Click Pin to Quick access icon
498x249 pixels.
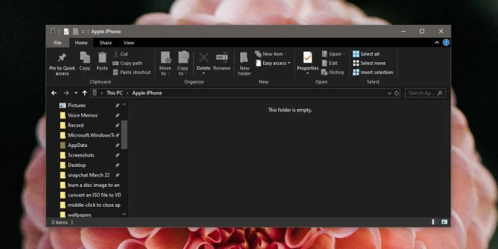pos(62,59)
